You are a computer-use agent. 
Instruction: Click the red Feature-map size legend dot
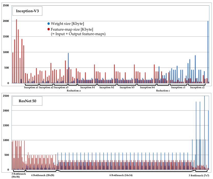pyautogui.click(x=48, y=29)
